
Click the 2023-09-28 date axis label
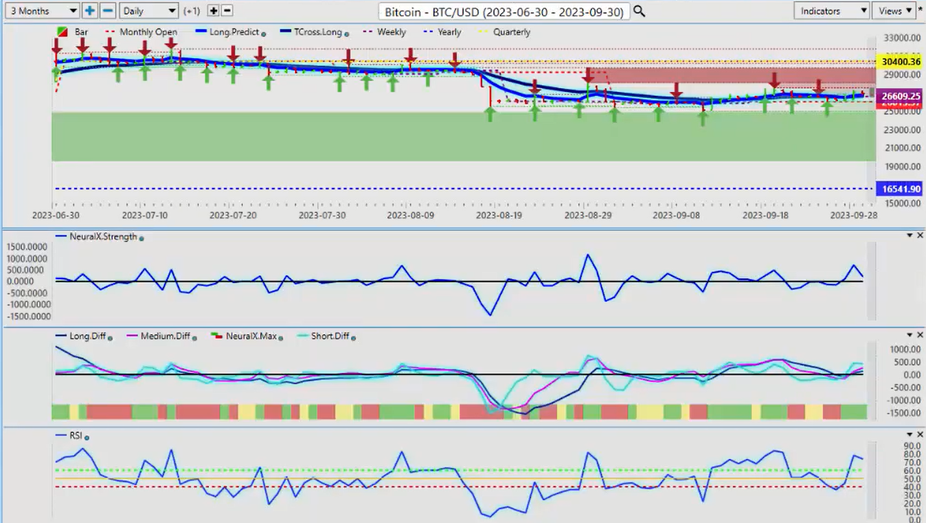pyautogui.click(x=853, y=215)
